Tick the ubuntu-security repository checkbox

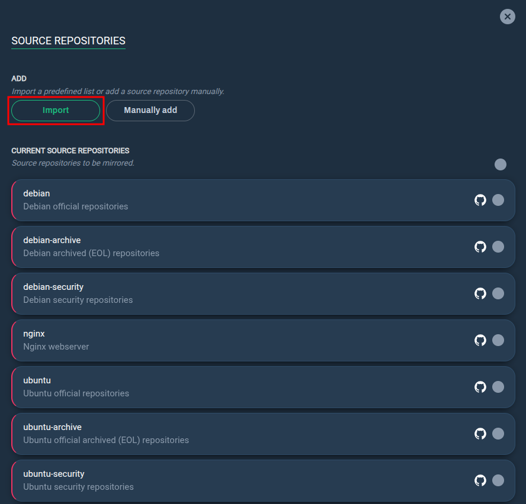point(498,480)
